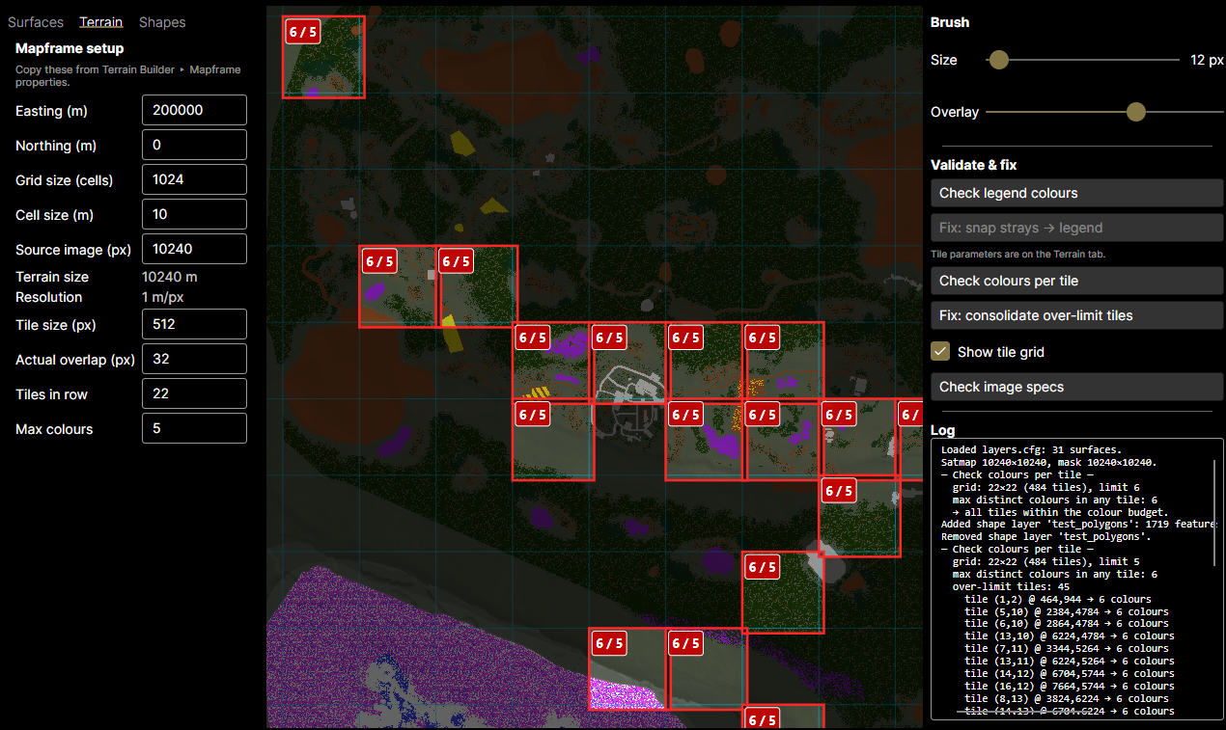
Task: Click log line 'Loaded layers.cfg: 31 surfaces.'
Action: pyautogui.click(x=1031, y=449)
